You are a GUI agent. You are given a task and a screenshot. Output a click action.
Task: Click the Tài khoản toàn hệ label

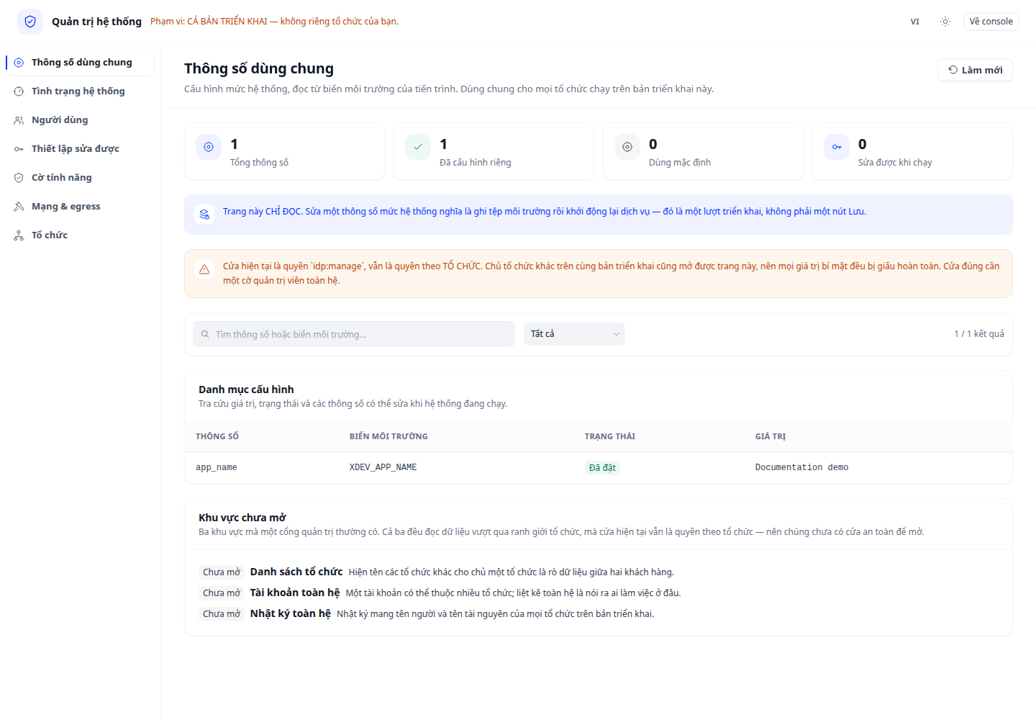tap(295, 593)
